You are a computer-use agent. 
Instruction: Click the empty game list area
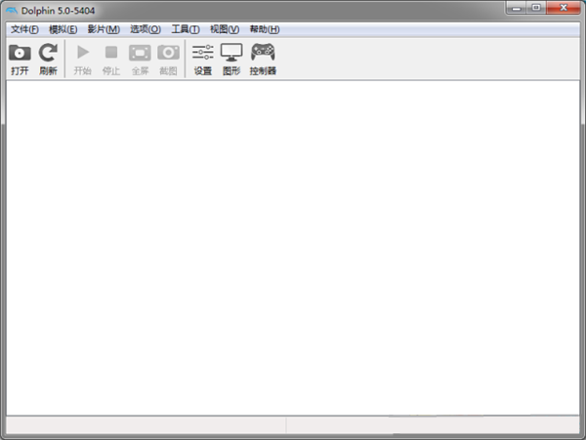coord(293,244)
